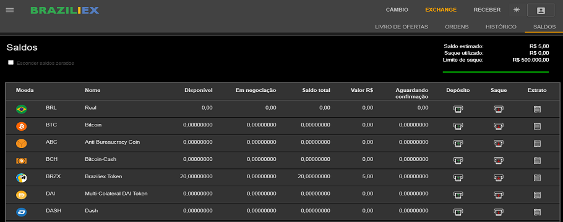
Task: Click the green withdrawal limit progress bar
Action: (496, 72)
